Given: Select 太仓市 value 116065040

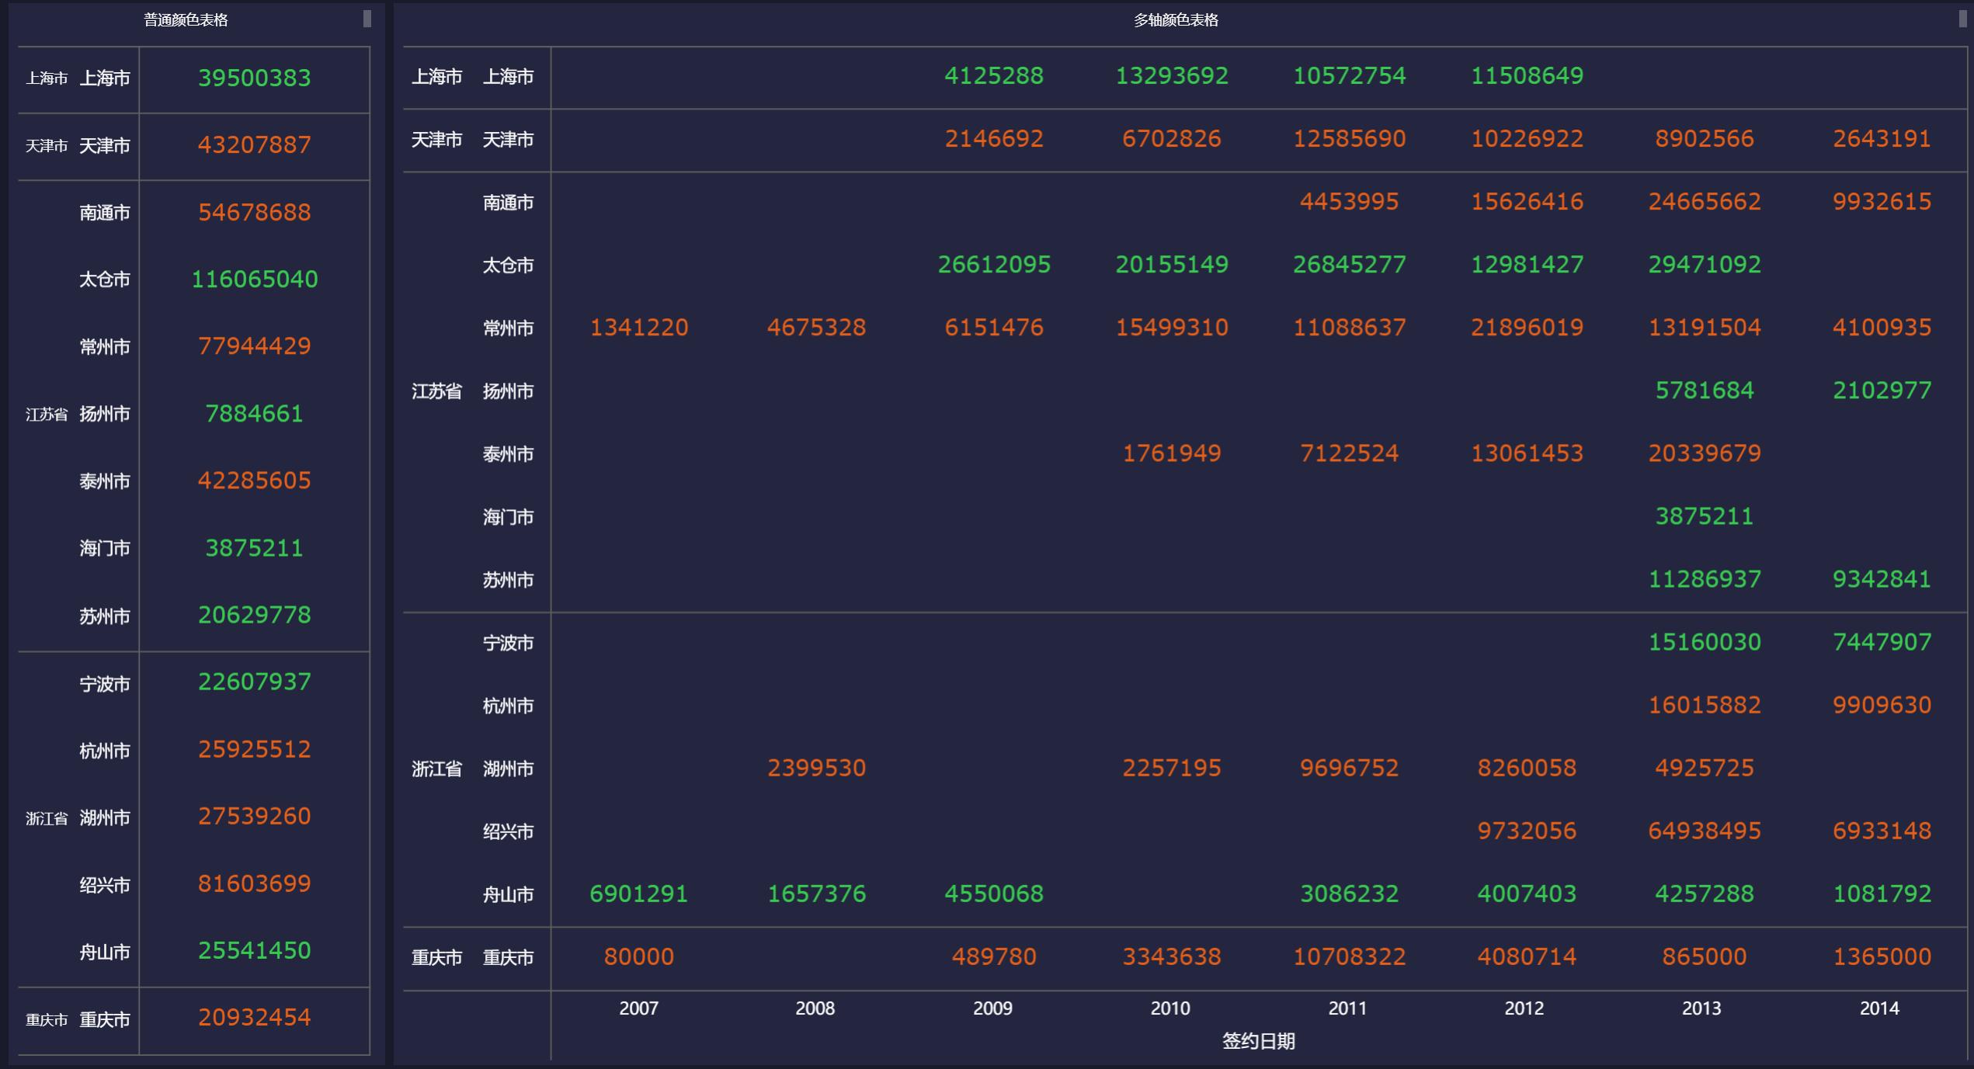Looking at the screenshot, I should tap(255, 279).
